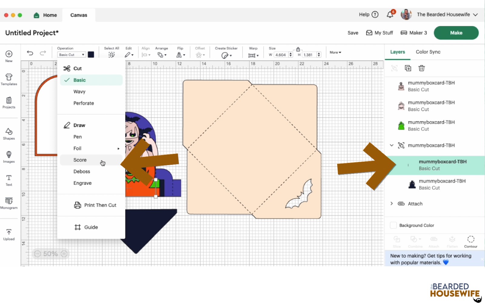
Task: Expand the Attach layer group
Action: coord(392,204)
